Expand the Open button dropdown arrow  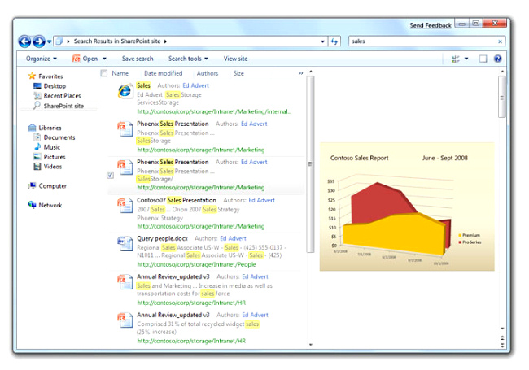(x=104, y=59)
